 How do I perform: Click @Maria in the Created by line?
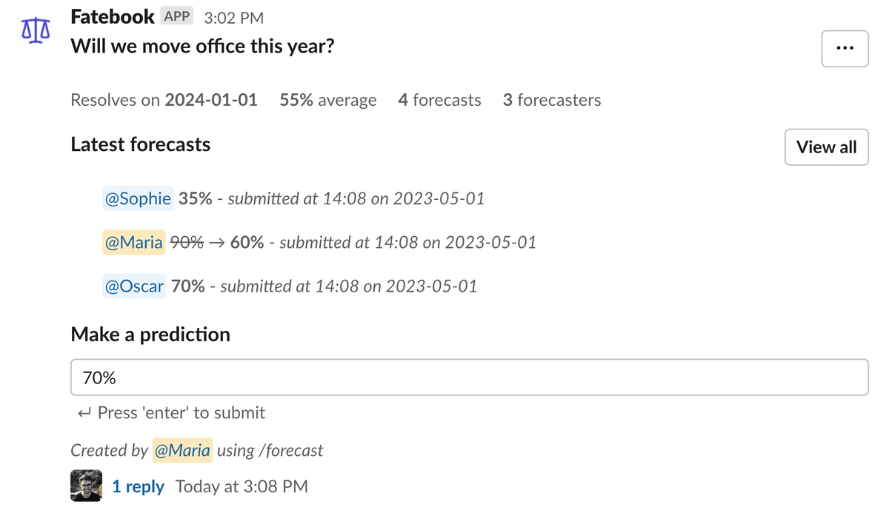182,450
